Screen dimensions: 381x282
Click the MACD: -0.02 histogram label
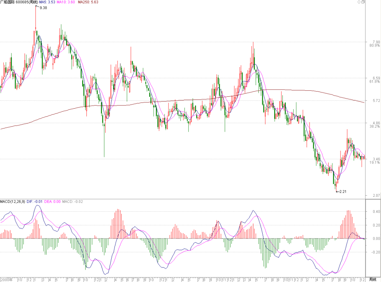point(73,202)
